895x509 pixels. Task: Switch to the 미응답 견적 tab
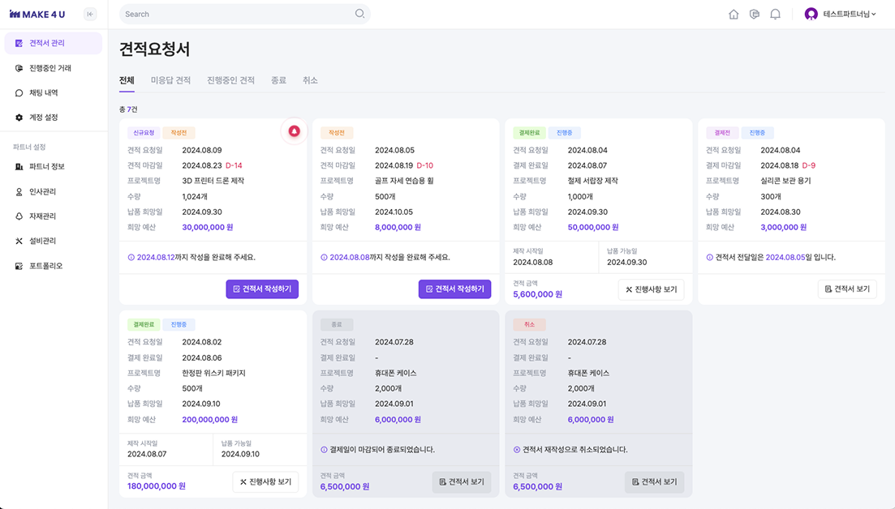pos(170,80)
